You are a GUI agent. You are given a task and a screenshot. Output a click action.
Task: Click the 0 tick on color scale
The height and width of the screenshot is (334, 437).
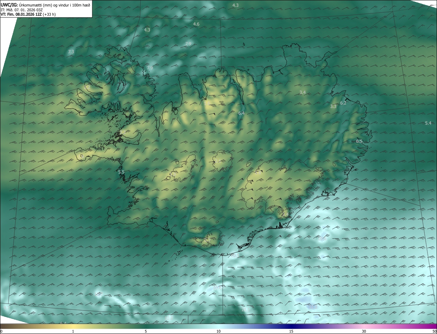[1, 332]
